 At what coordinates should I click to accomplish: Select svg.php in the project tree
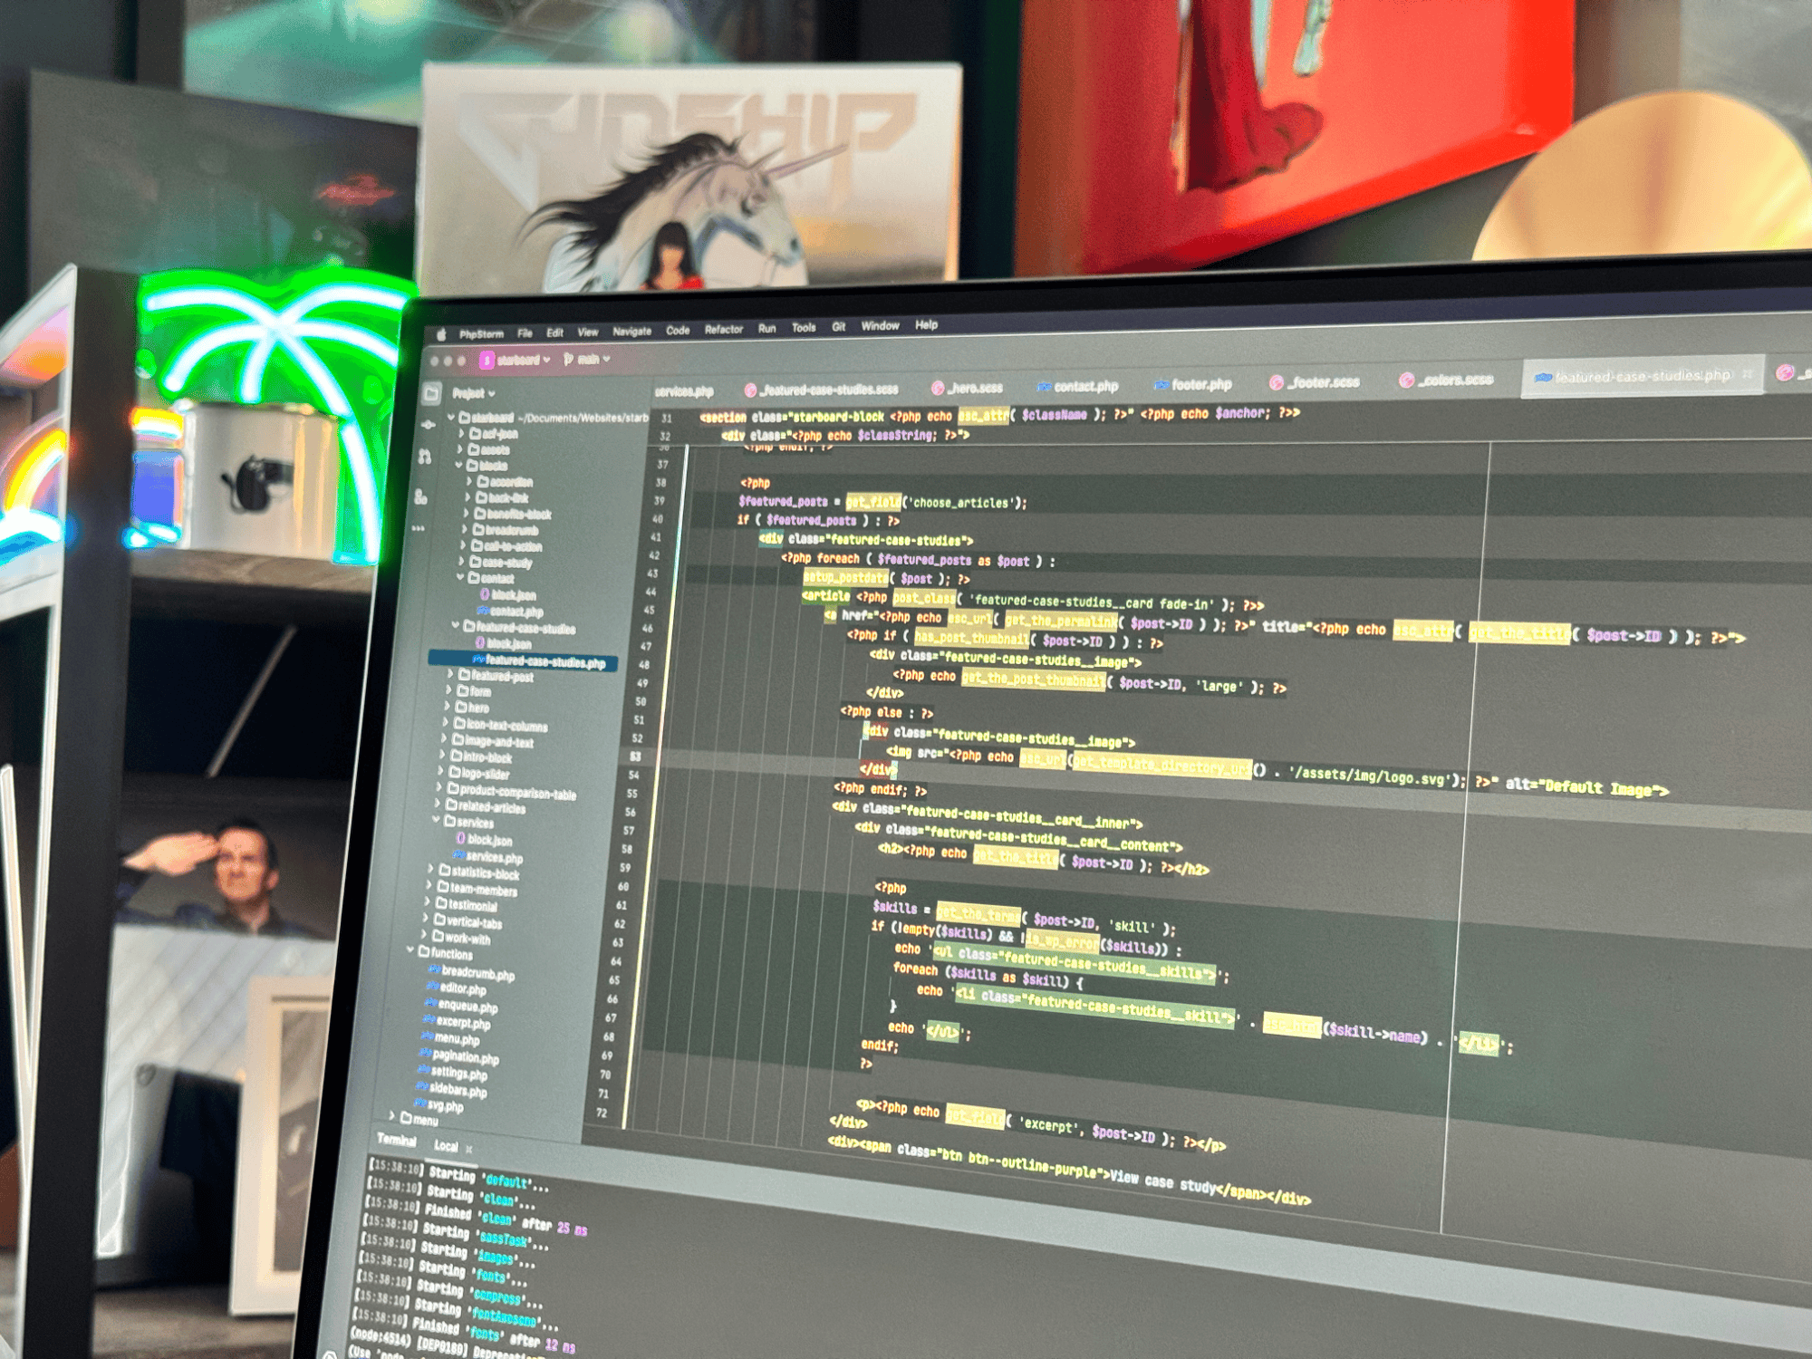point(439,1105)
